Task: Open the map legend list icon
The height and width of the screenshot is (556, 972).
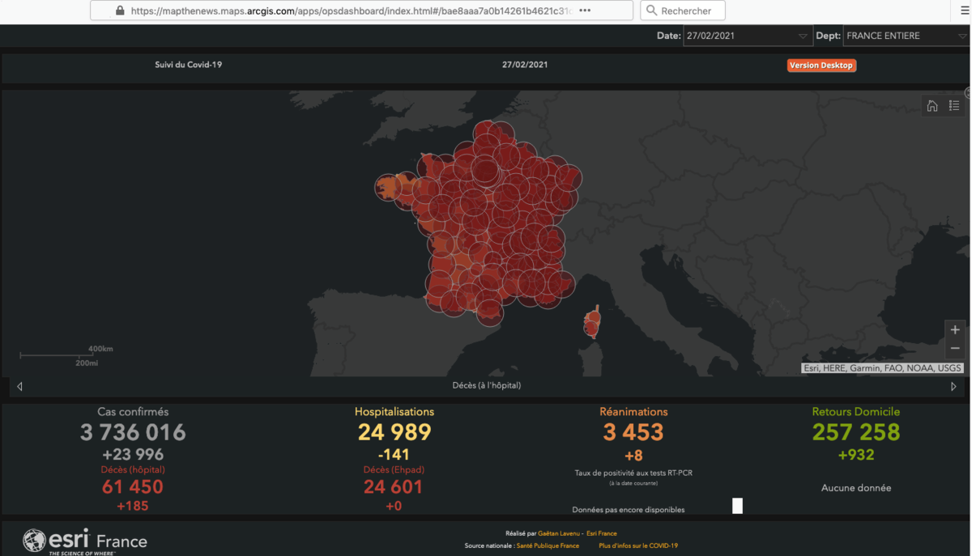Action: tap(954, 106)
